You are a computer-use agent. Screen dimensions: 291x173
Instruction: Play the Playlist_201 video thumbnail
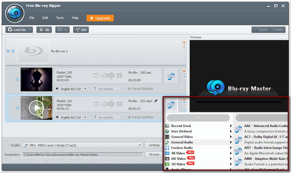click(x=37, y=108)
